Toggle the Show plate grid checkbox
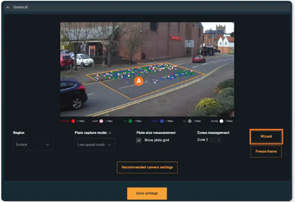Viewport: 295px width, 202px height. coord(139,140)
